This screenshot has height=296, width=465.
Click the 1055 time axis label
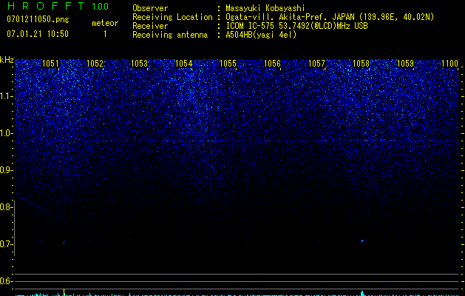tap(228, 63)
